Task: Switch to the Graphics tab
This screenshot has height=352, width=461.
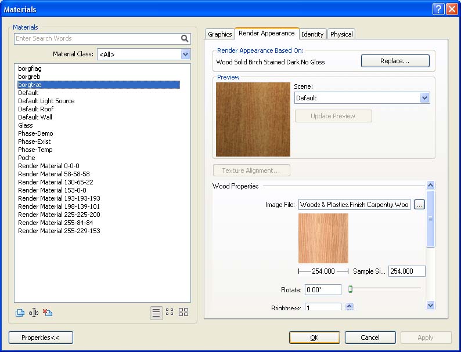Action: [219, 34]
